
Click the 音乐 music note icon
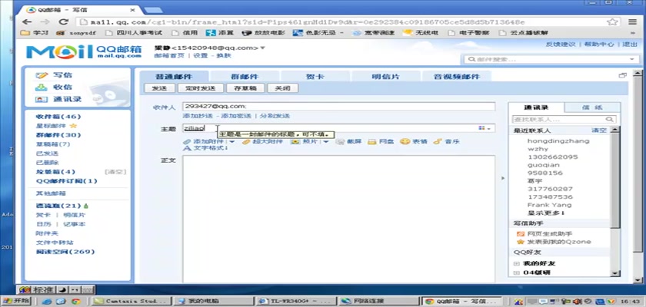pos(438,141)
